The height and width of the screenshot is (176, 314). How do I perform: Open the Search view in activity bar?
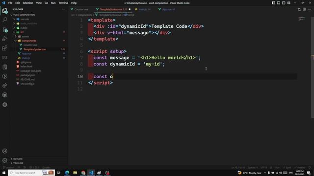click(5, 20)
